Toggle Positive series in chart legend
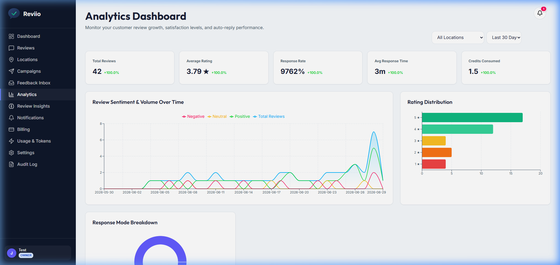 (240, 116)
